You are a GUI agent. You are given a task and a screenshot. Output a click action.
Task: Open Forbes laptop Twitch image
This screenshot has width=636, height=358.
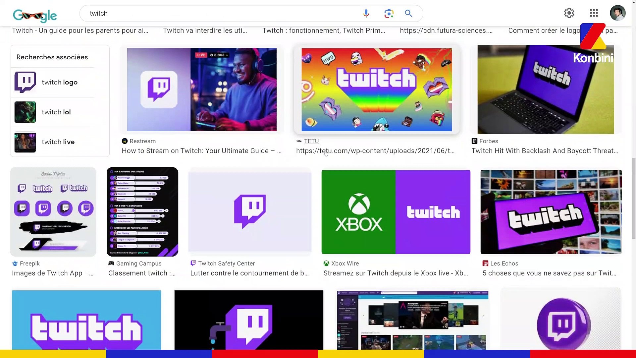[x=546, y=89]
